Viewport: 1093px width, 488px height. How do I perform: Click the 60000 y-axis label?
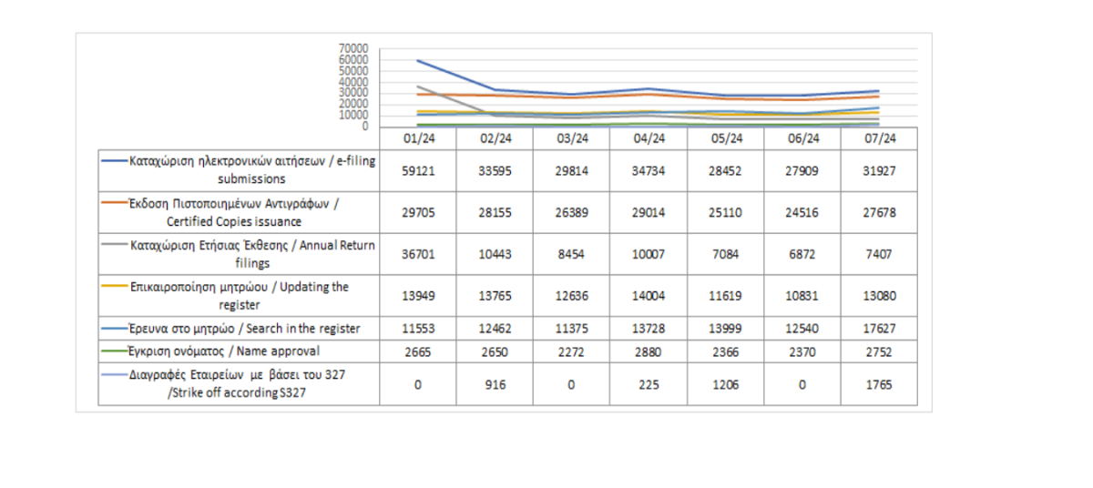[352, 60]
